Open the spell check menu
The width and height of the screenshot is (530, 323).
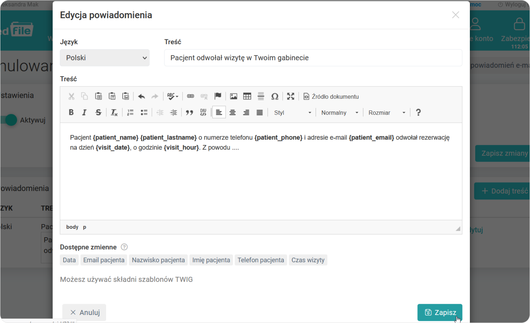pos(173,96)
